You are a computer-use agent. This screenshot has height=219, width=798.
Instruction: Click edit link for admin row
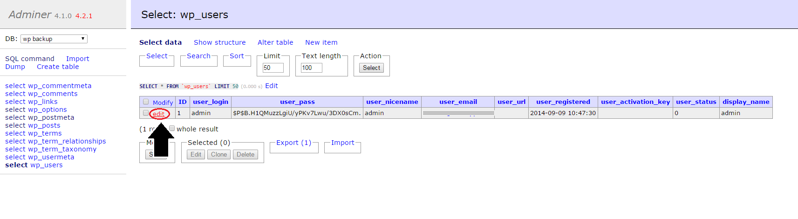[159, 114]
